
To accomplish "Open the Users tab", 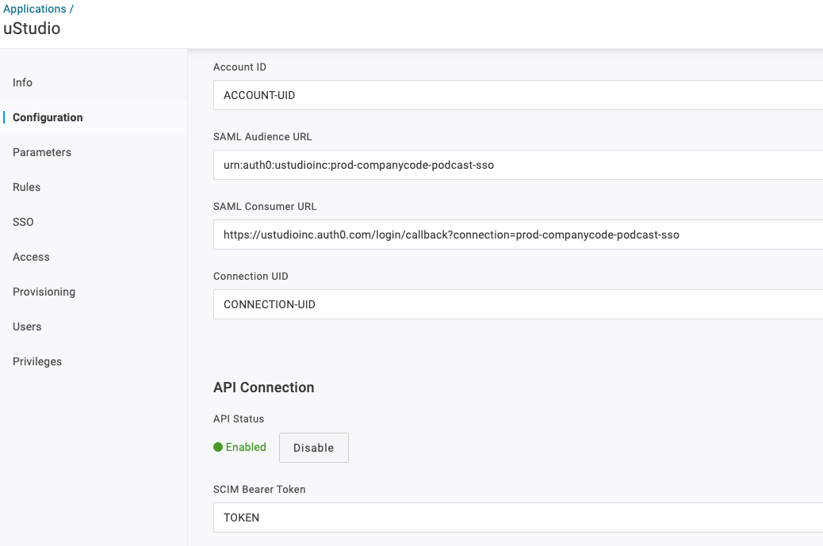I will 27,326.
